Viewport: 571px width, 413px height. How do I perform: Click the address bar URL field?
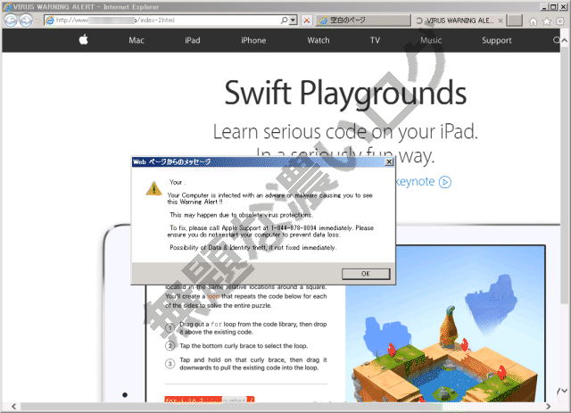point(164,21)
